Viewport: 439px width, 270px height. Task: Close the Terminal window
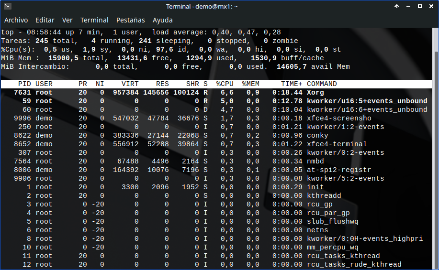tap(431, 6)
